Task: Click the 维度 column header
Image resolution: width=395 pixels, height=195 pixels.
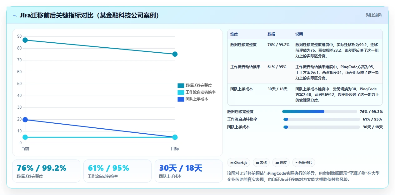Action: click(234, 34)
